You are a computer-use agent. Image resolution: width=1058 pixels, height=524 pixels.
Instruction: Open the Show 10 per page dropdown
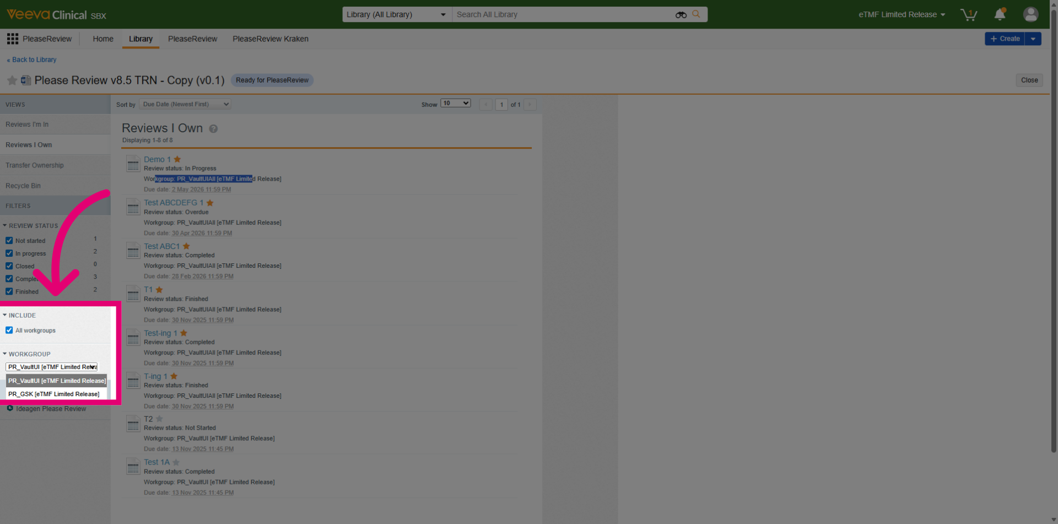click(x=456, y=104)
